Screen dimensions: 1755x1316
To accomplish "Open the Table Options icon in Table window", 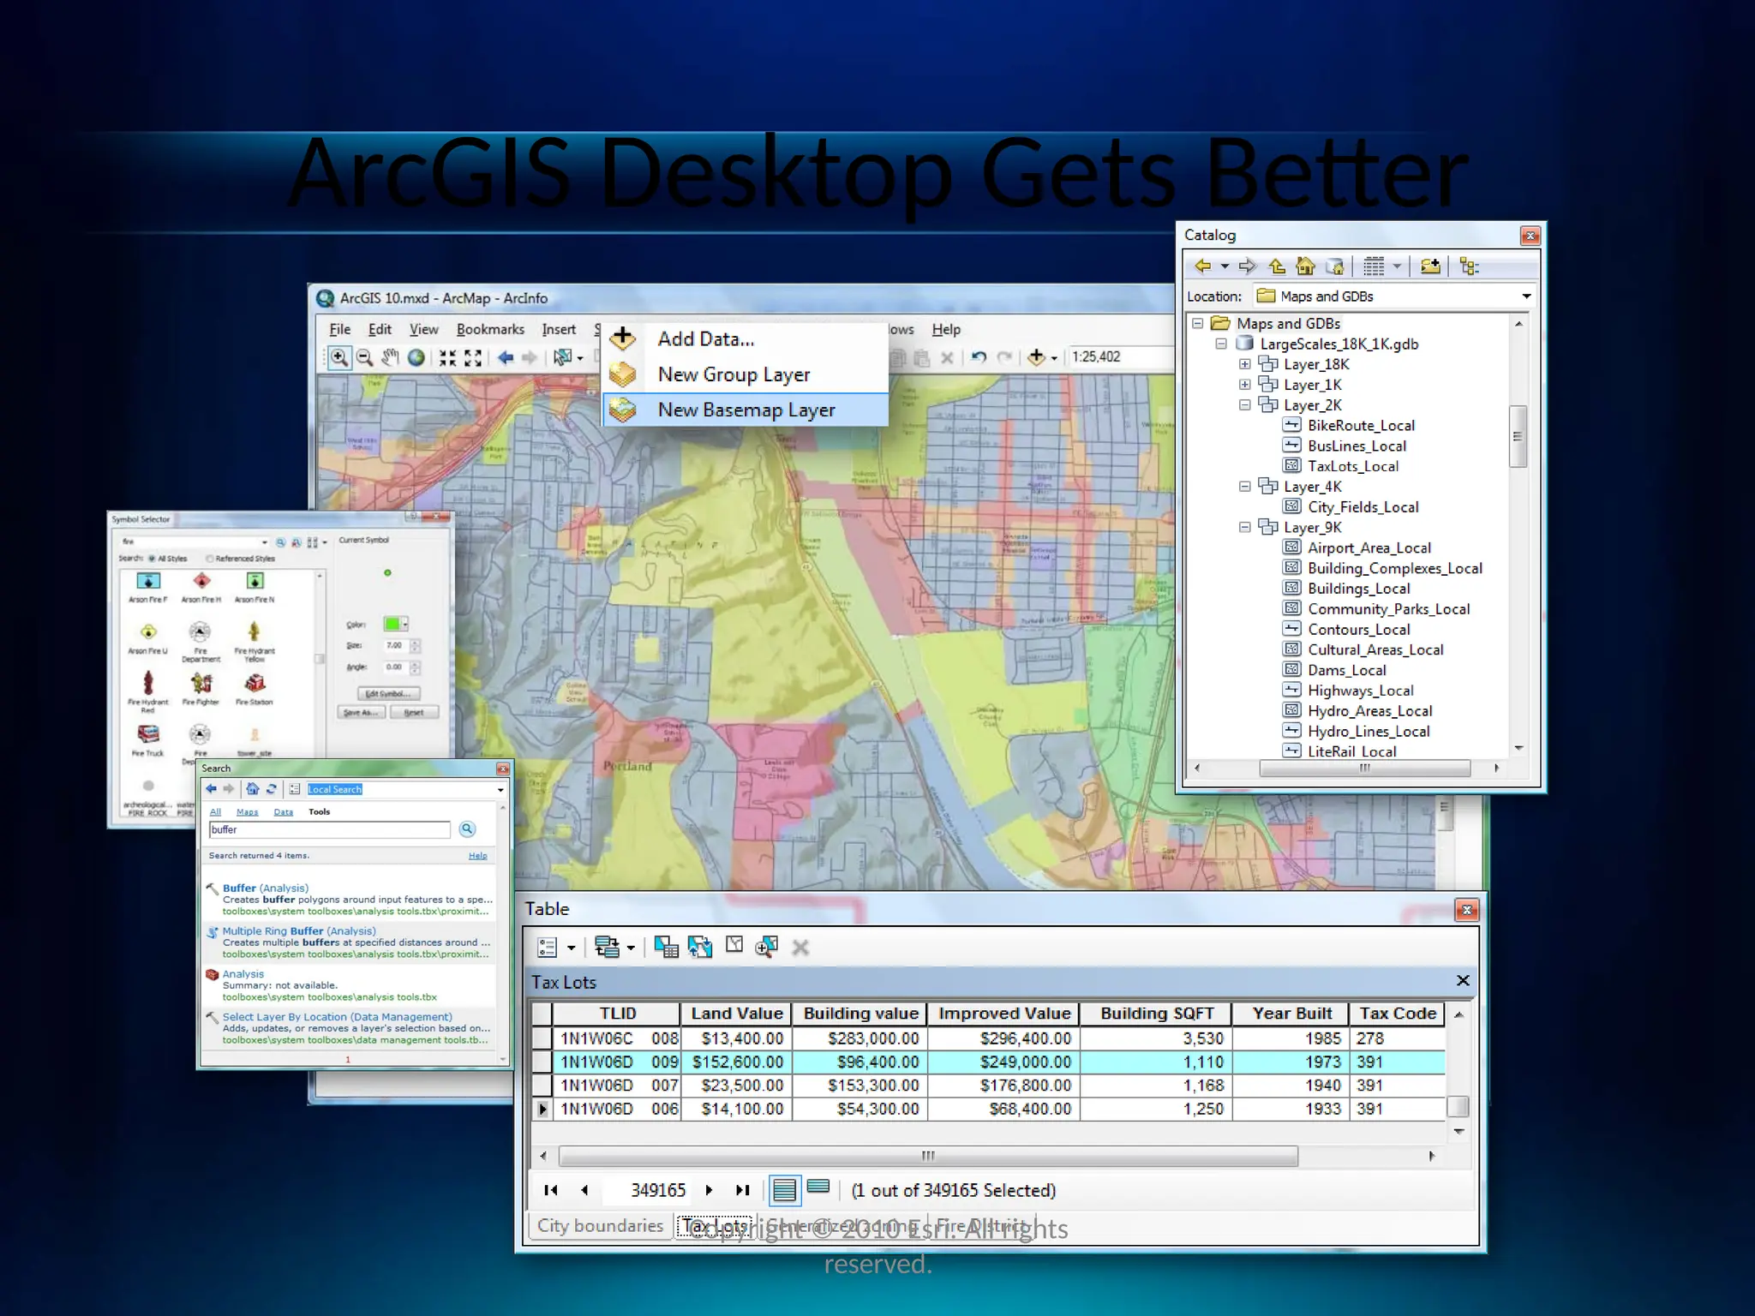I will (548, 947).
